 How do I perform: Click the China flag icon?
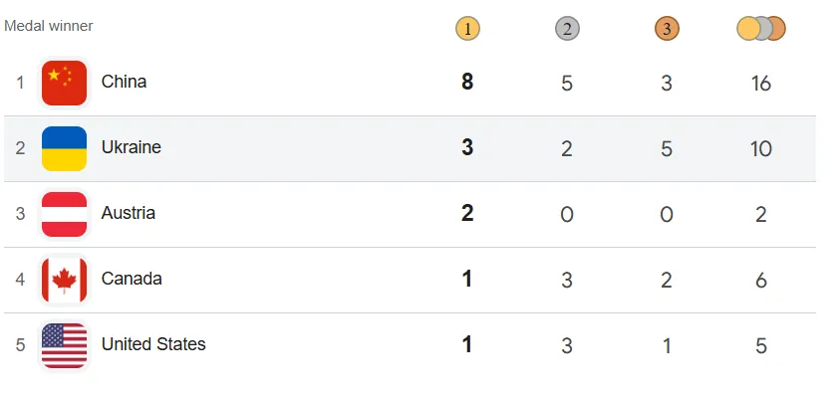(x=64, y=83)
